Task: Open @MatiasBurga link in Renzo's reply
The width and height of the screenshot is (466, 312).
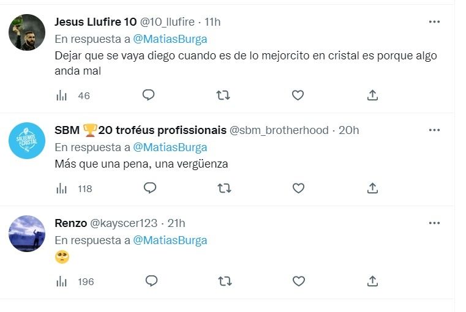Action: click(x=170, y=240)
